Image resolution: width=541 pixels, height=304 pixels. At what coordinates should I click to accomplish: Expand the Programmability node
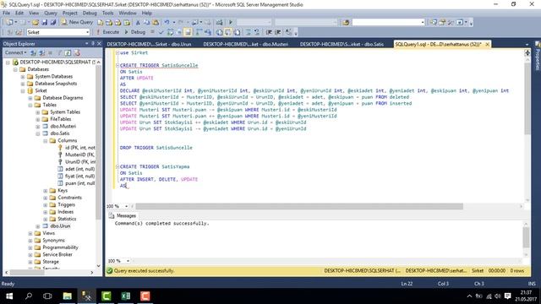tap(30, 247)
